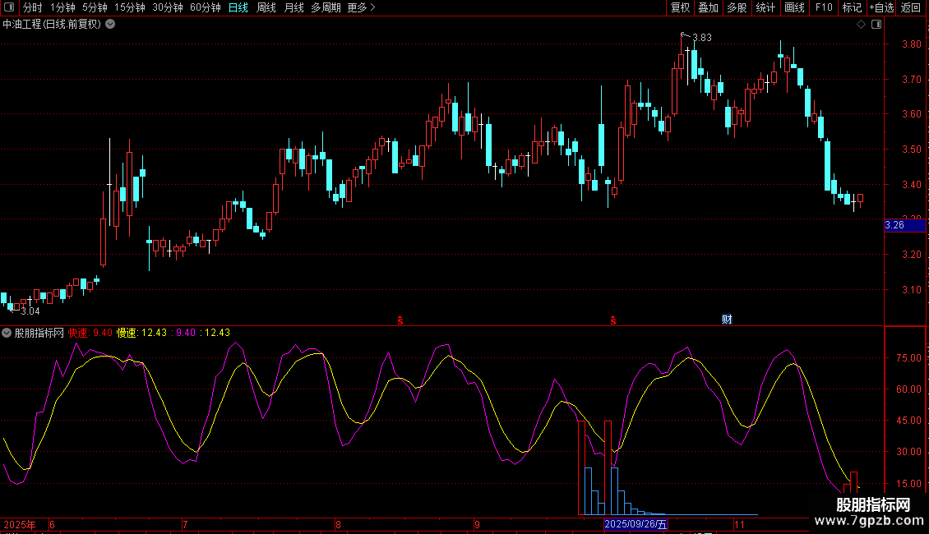Open F10 company information
The width and height of the screenshot is (929, 534).
[824, 7]
